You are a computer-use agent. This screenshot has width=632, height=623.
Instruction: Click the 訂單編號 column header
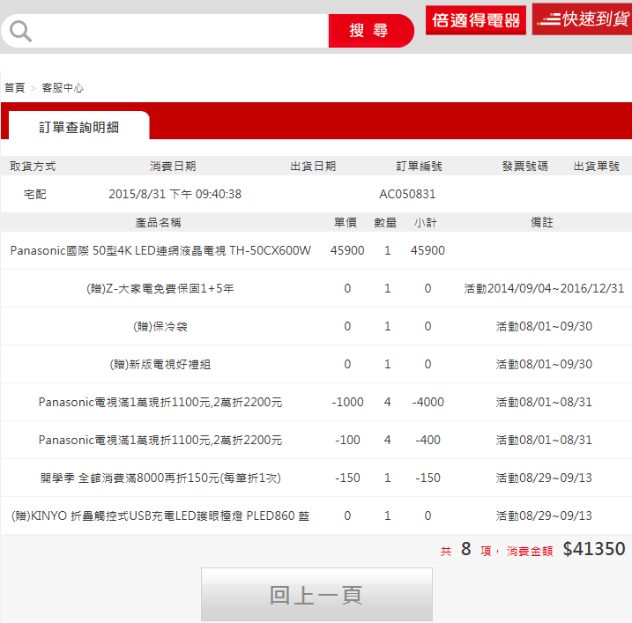click(x=419, y=166)
